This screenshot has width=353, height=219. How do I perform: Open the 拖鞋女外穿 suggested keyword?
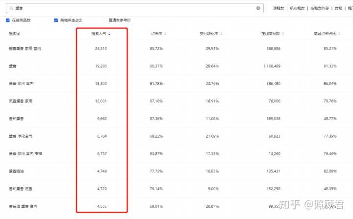tap(320, 8)
